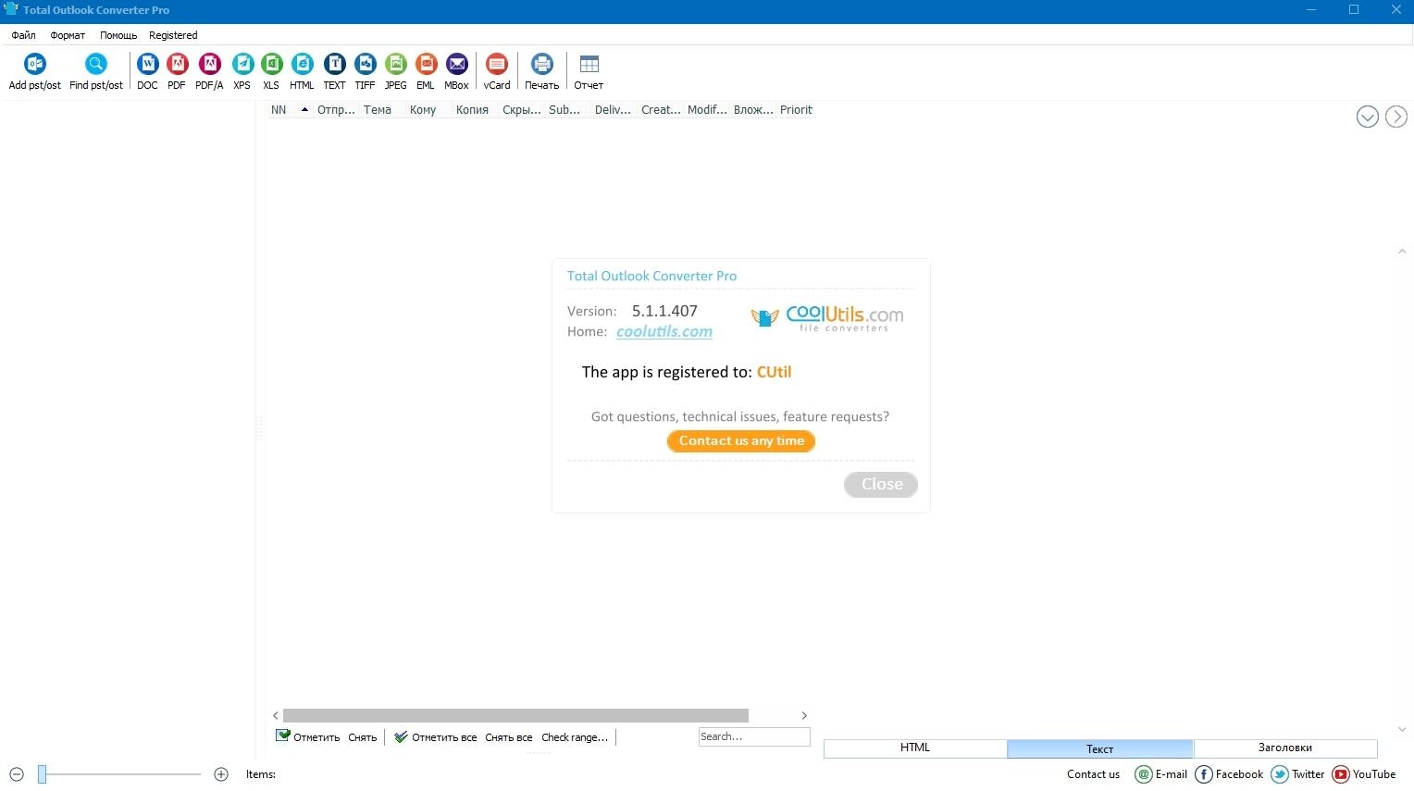This screenshot has height=791, width=1414.
Task: Export contacts as vCard
Action: 497,71
